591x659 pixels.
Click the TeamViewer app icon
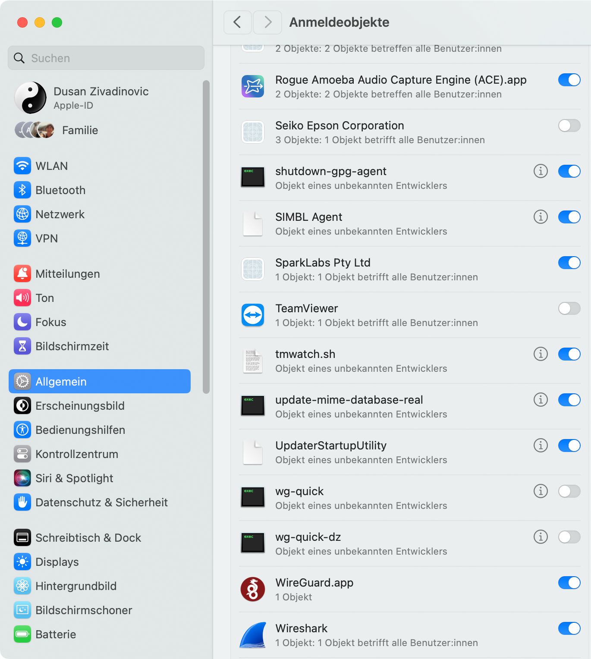pyautogui.click(x=253, y=315)
